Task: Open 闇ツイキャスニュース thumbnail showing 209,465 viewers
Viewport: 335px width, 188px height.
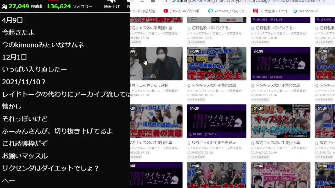Action: 280,64
